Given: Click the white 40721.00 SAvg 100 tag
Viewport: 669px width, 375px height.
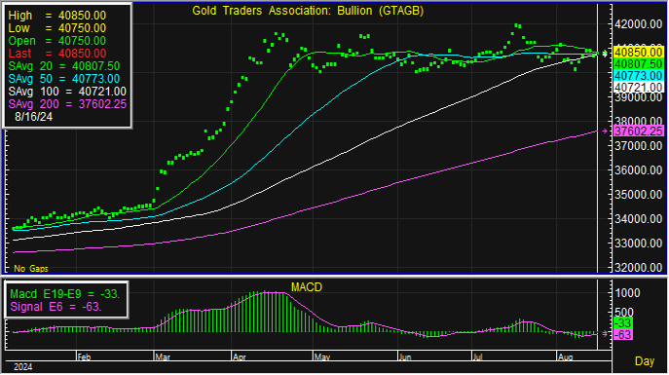Looking at the screenshot, I should pyautogui.click(x=638, y=87).
